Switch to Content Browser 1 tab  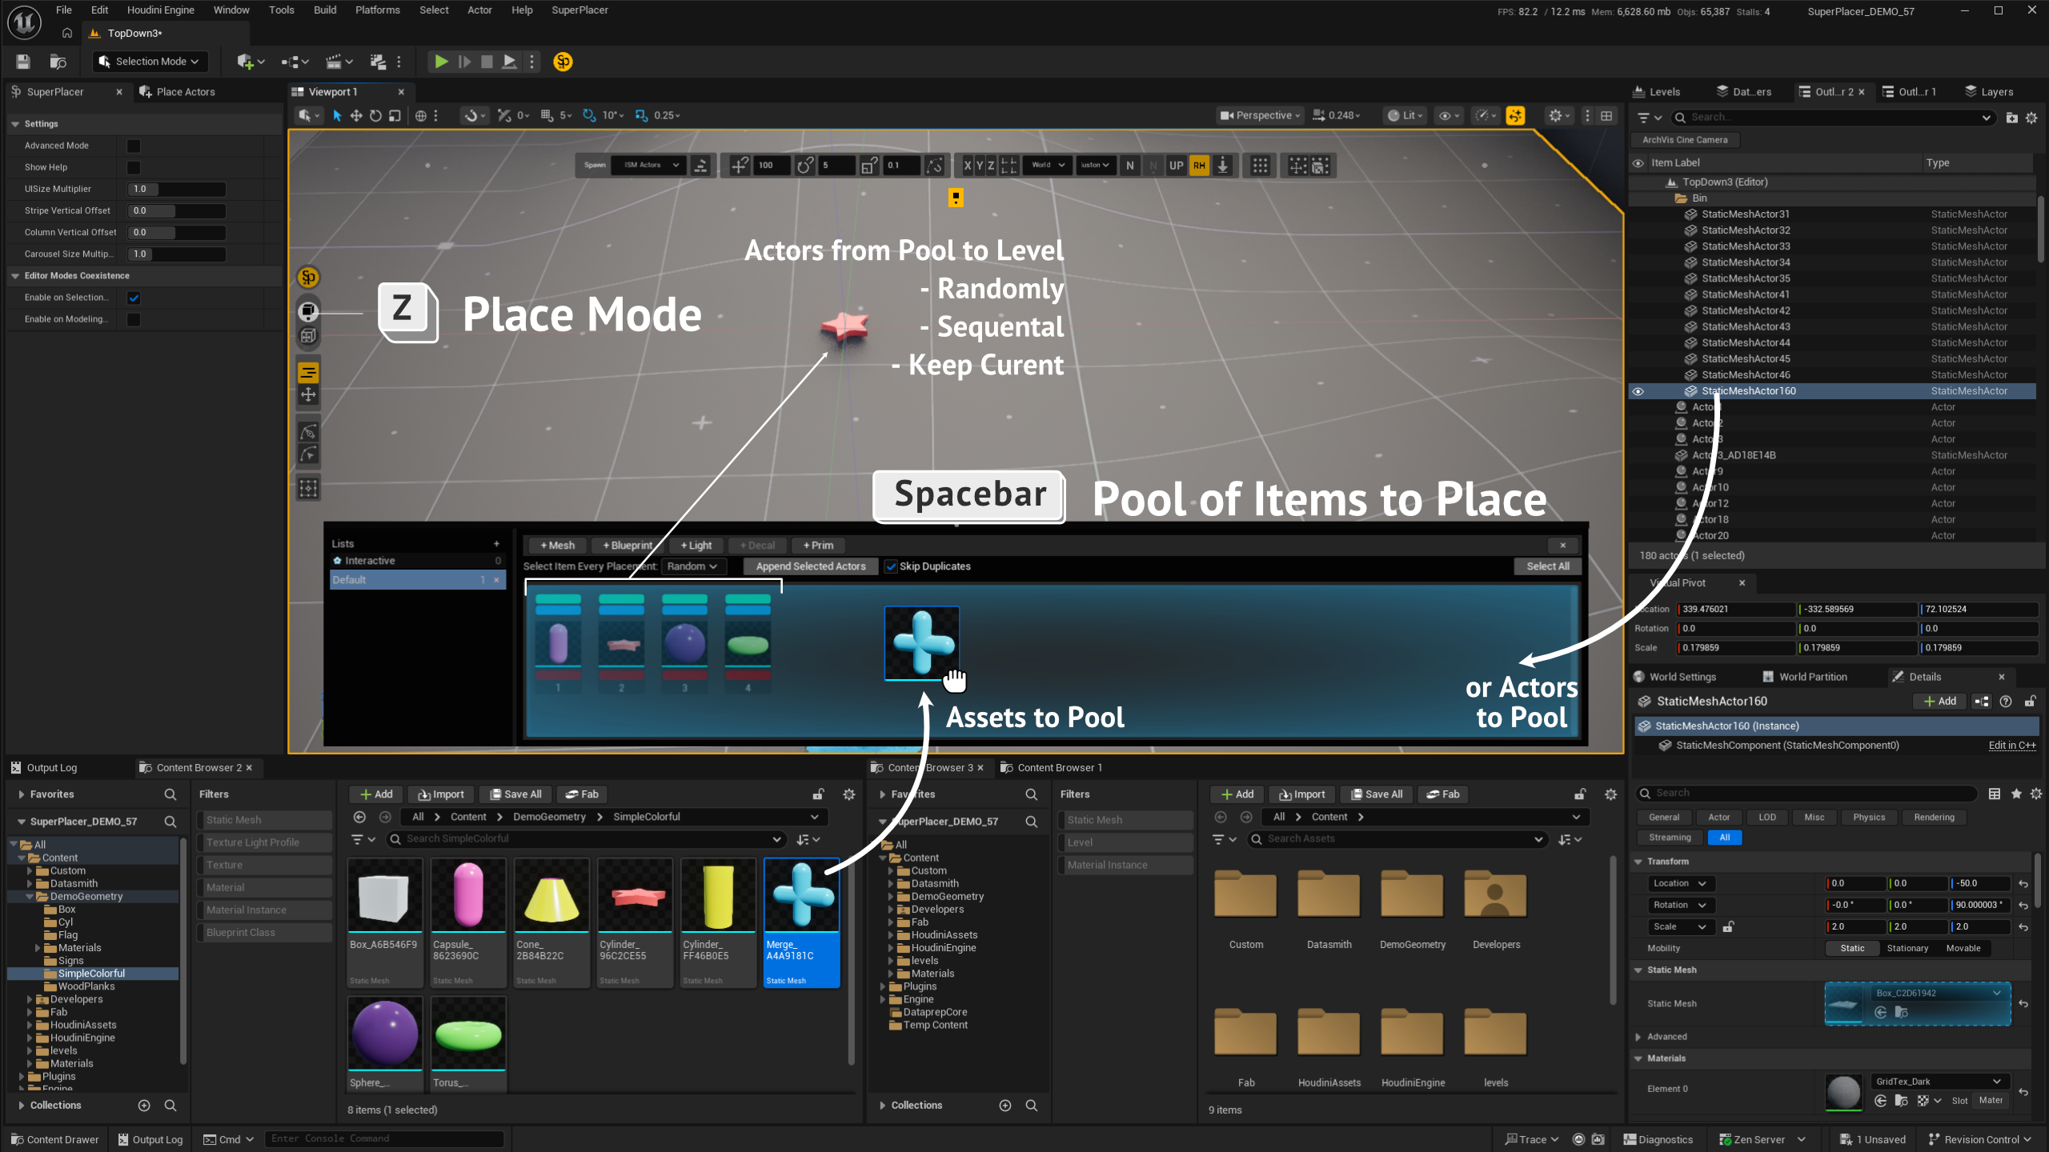click(x=1051, y=768)
